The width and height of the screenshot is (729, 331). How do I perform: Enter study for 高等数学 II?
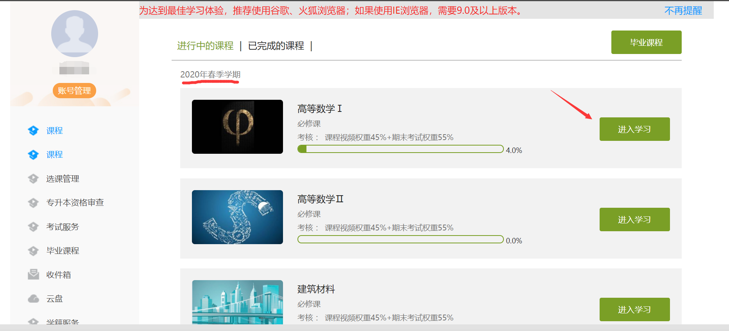[634, 219]
